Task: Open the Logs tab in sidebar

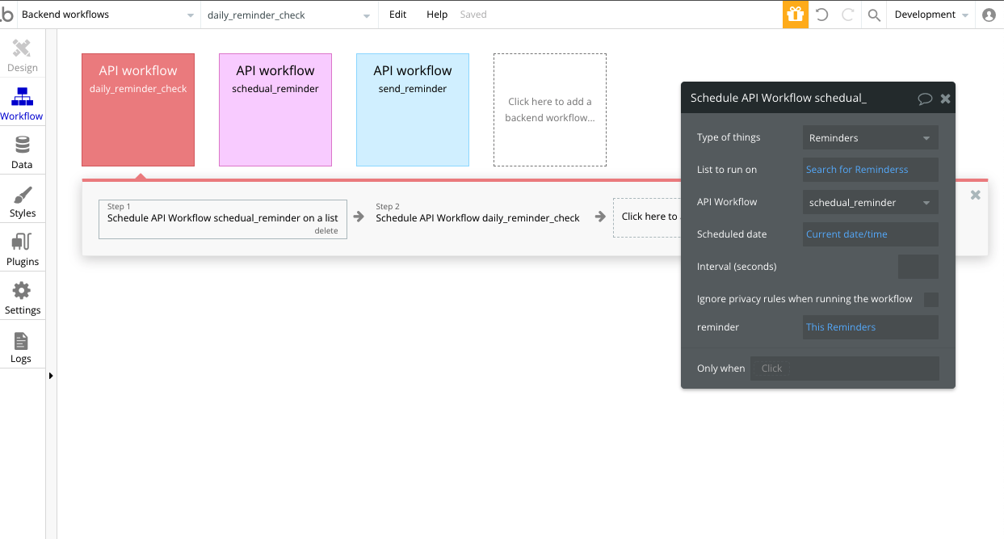Action: (x=22, y=347)
